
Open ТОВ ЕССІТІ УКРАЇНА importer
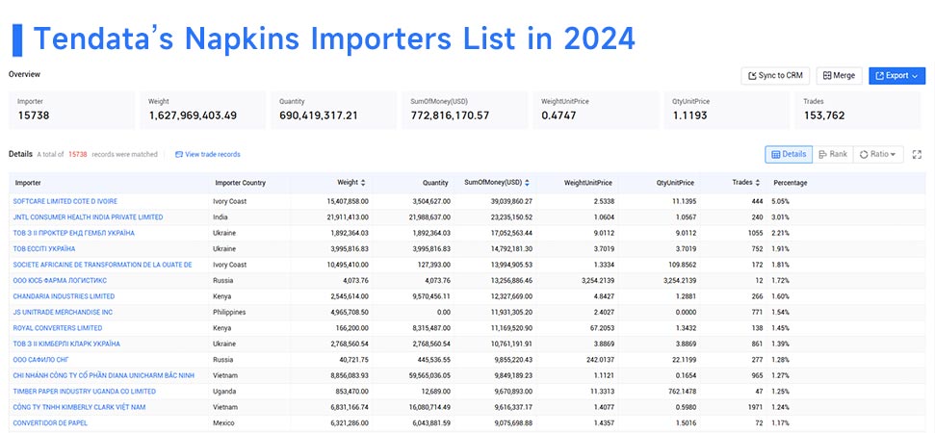click(44, 249)
